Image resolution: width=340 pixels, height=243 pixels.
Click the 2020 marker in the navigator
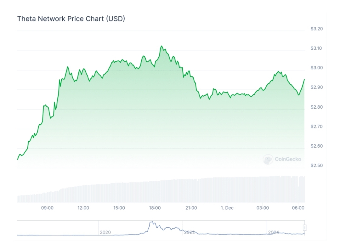pyautogui.click(x=105, y=232)
